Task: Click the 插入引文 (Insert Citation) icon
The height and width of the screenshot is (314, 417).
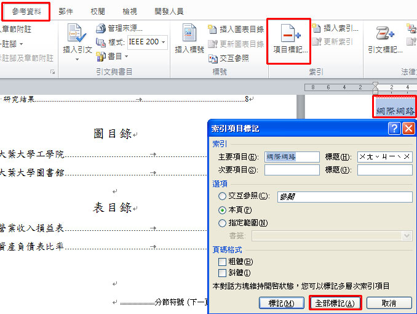Action: (x=77, y=34)
